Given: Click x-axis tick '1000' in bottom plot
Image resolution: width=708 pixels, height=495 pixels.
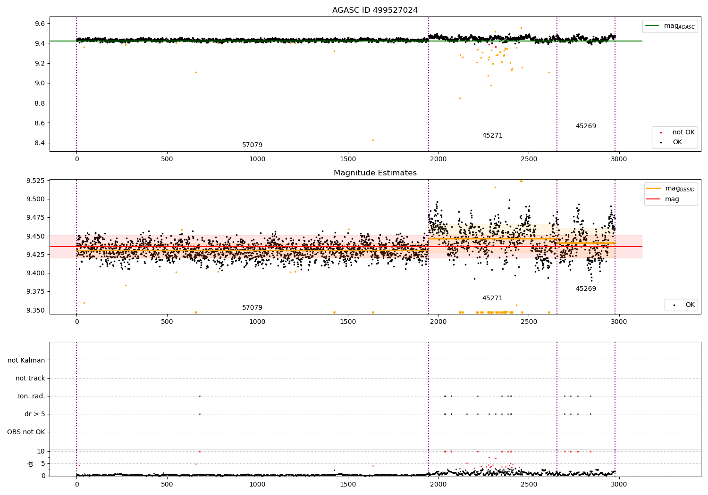Looking at the screenshot, I should point(257,485).
